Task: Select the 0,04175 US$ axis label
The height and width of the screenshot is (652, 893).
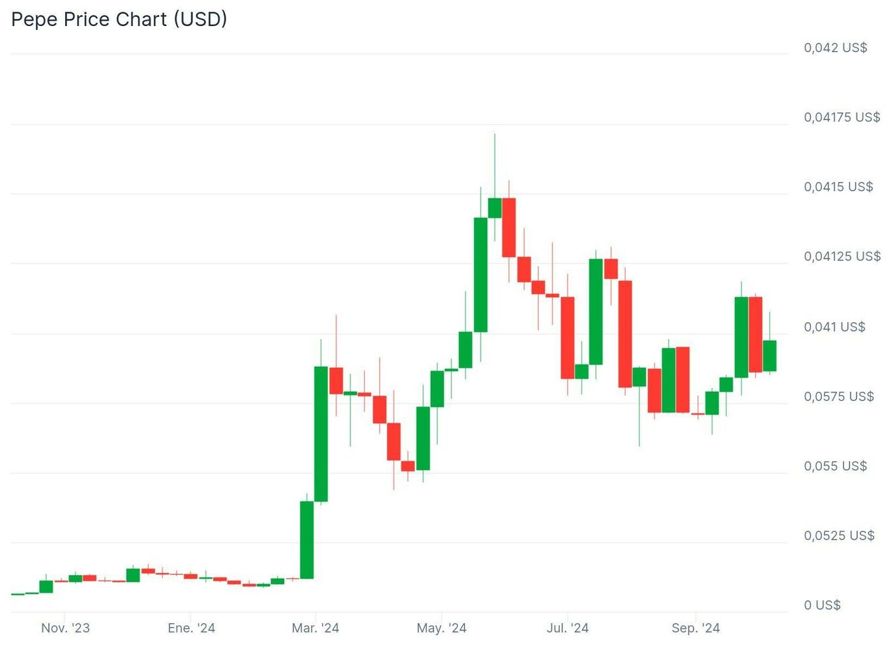Action: tap(842, 117)
